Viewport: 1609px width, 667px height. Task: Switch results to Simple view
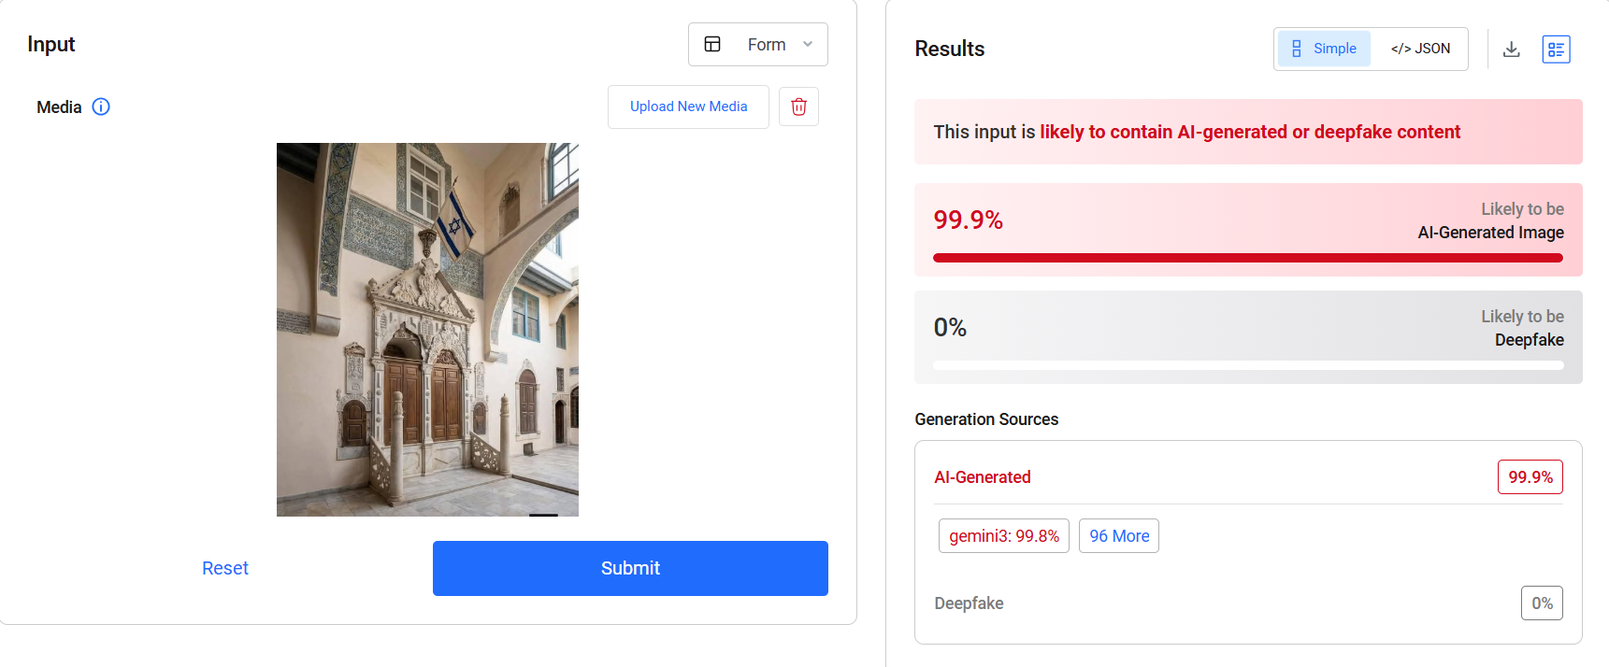coord(1325,49)
